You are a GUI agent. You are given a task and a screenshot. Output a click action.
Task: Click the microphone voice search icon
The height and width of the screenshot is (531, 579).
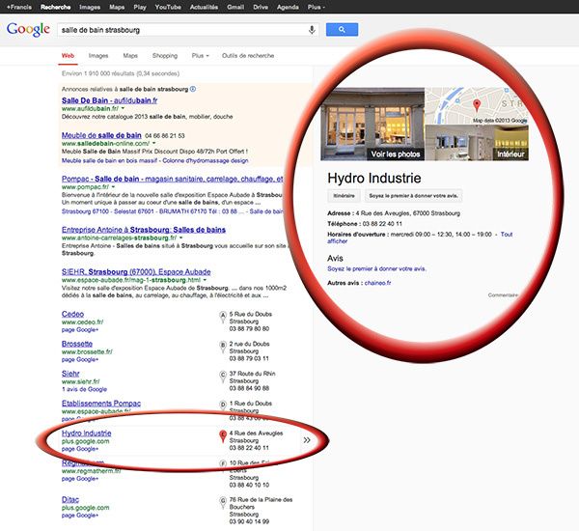coord(312,30)
